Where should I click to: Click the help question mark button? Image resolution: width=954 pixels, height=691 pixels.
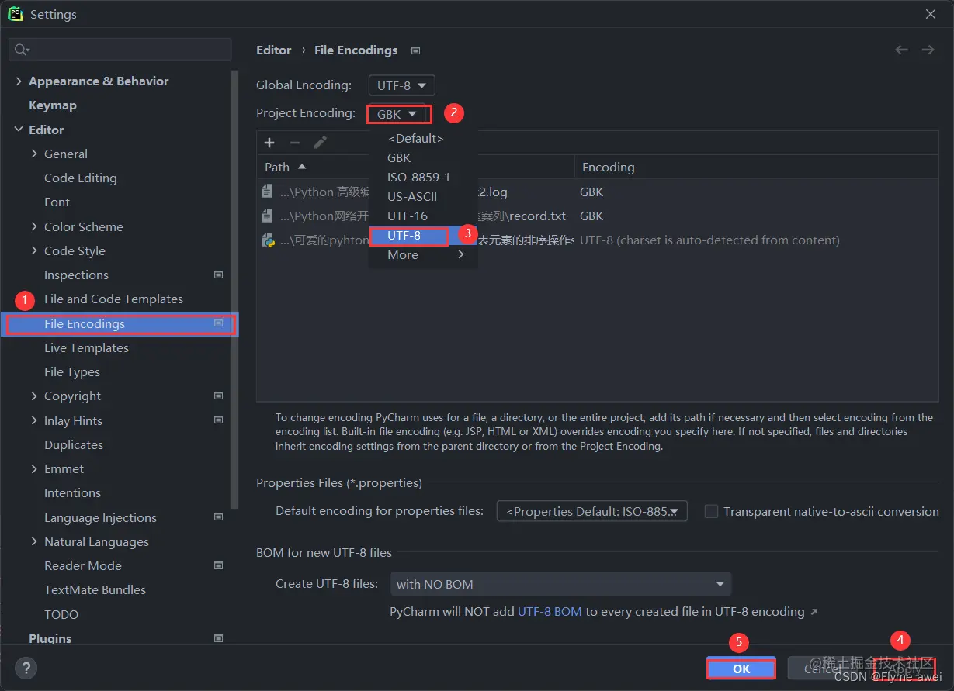(x=26, y=668)
